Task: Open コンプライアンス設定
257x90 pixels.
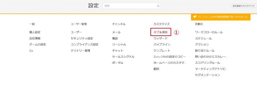Action: (84, 44)
